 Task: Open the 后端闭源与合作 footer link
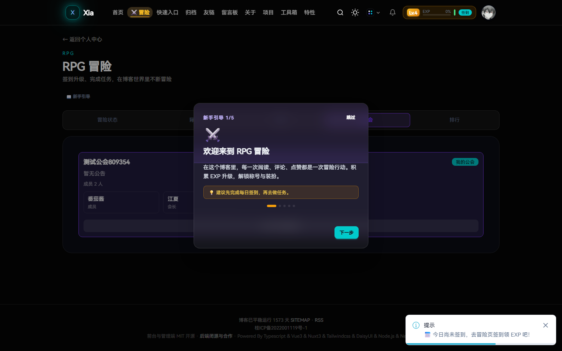pyautogui.click(x=216, y=336)
